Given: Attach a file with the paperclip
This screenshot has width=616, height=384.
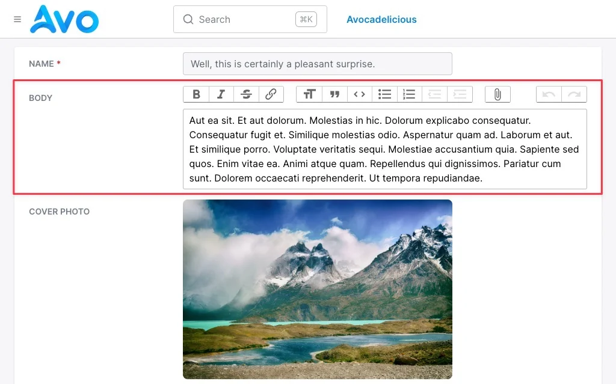Looking at the screenshot, I should (497, 94).
